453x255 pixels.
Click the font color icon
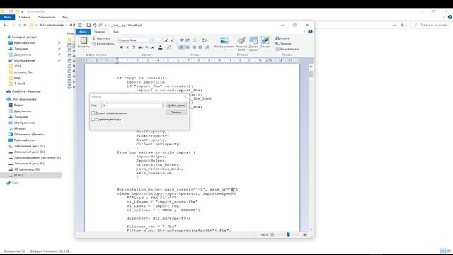[160, 47]
